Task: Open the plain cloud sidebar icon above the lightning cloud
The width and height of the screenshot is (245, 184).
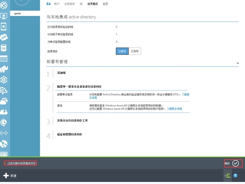Action: click(4, 101)
